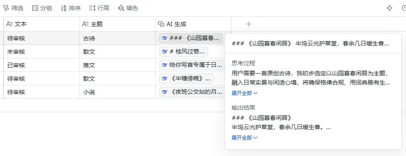Click the AI sparkle icon in the toolbar
The width and height of the screenshot is (406, 156).
click(390, 8)
